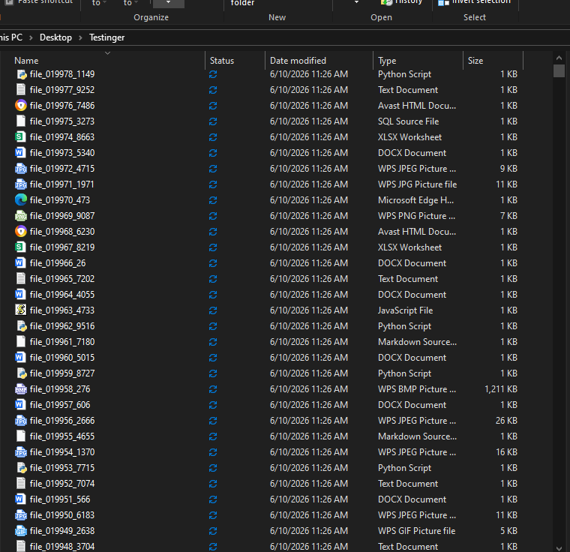The image size is (570, 552).
Task: Click scrollbar down arrow in file list
Action: pos(559,548)
